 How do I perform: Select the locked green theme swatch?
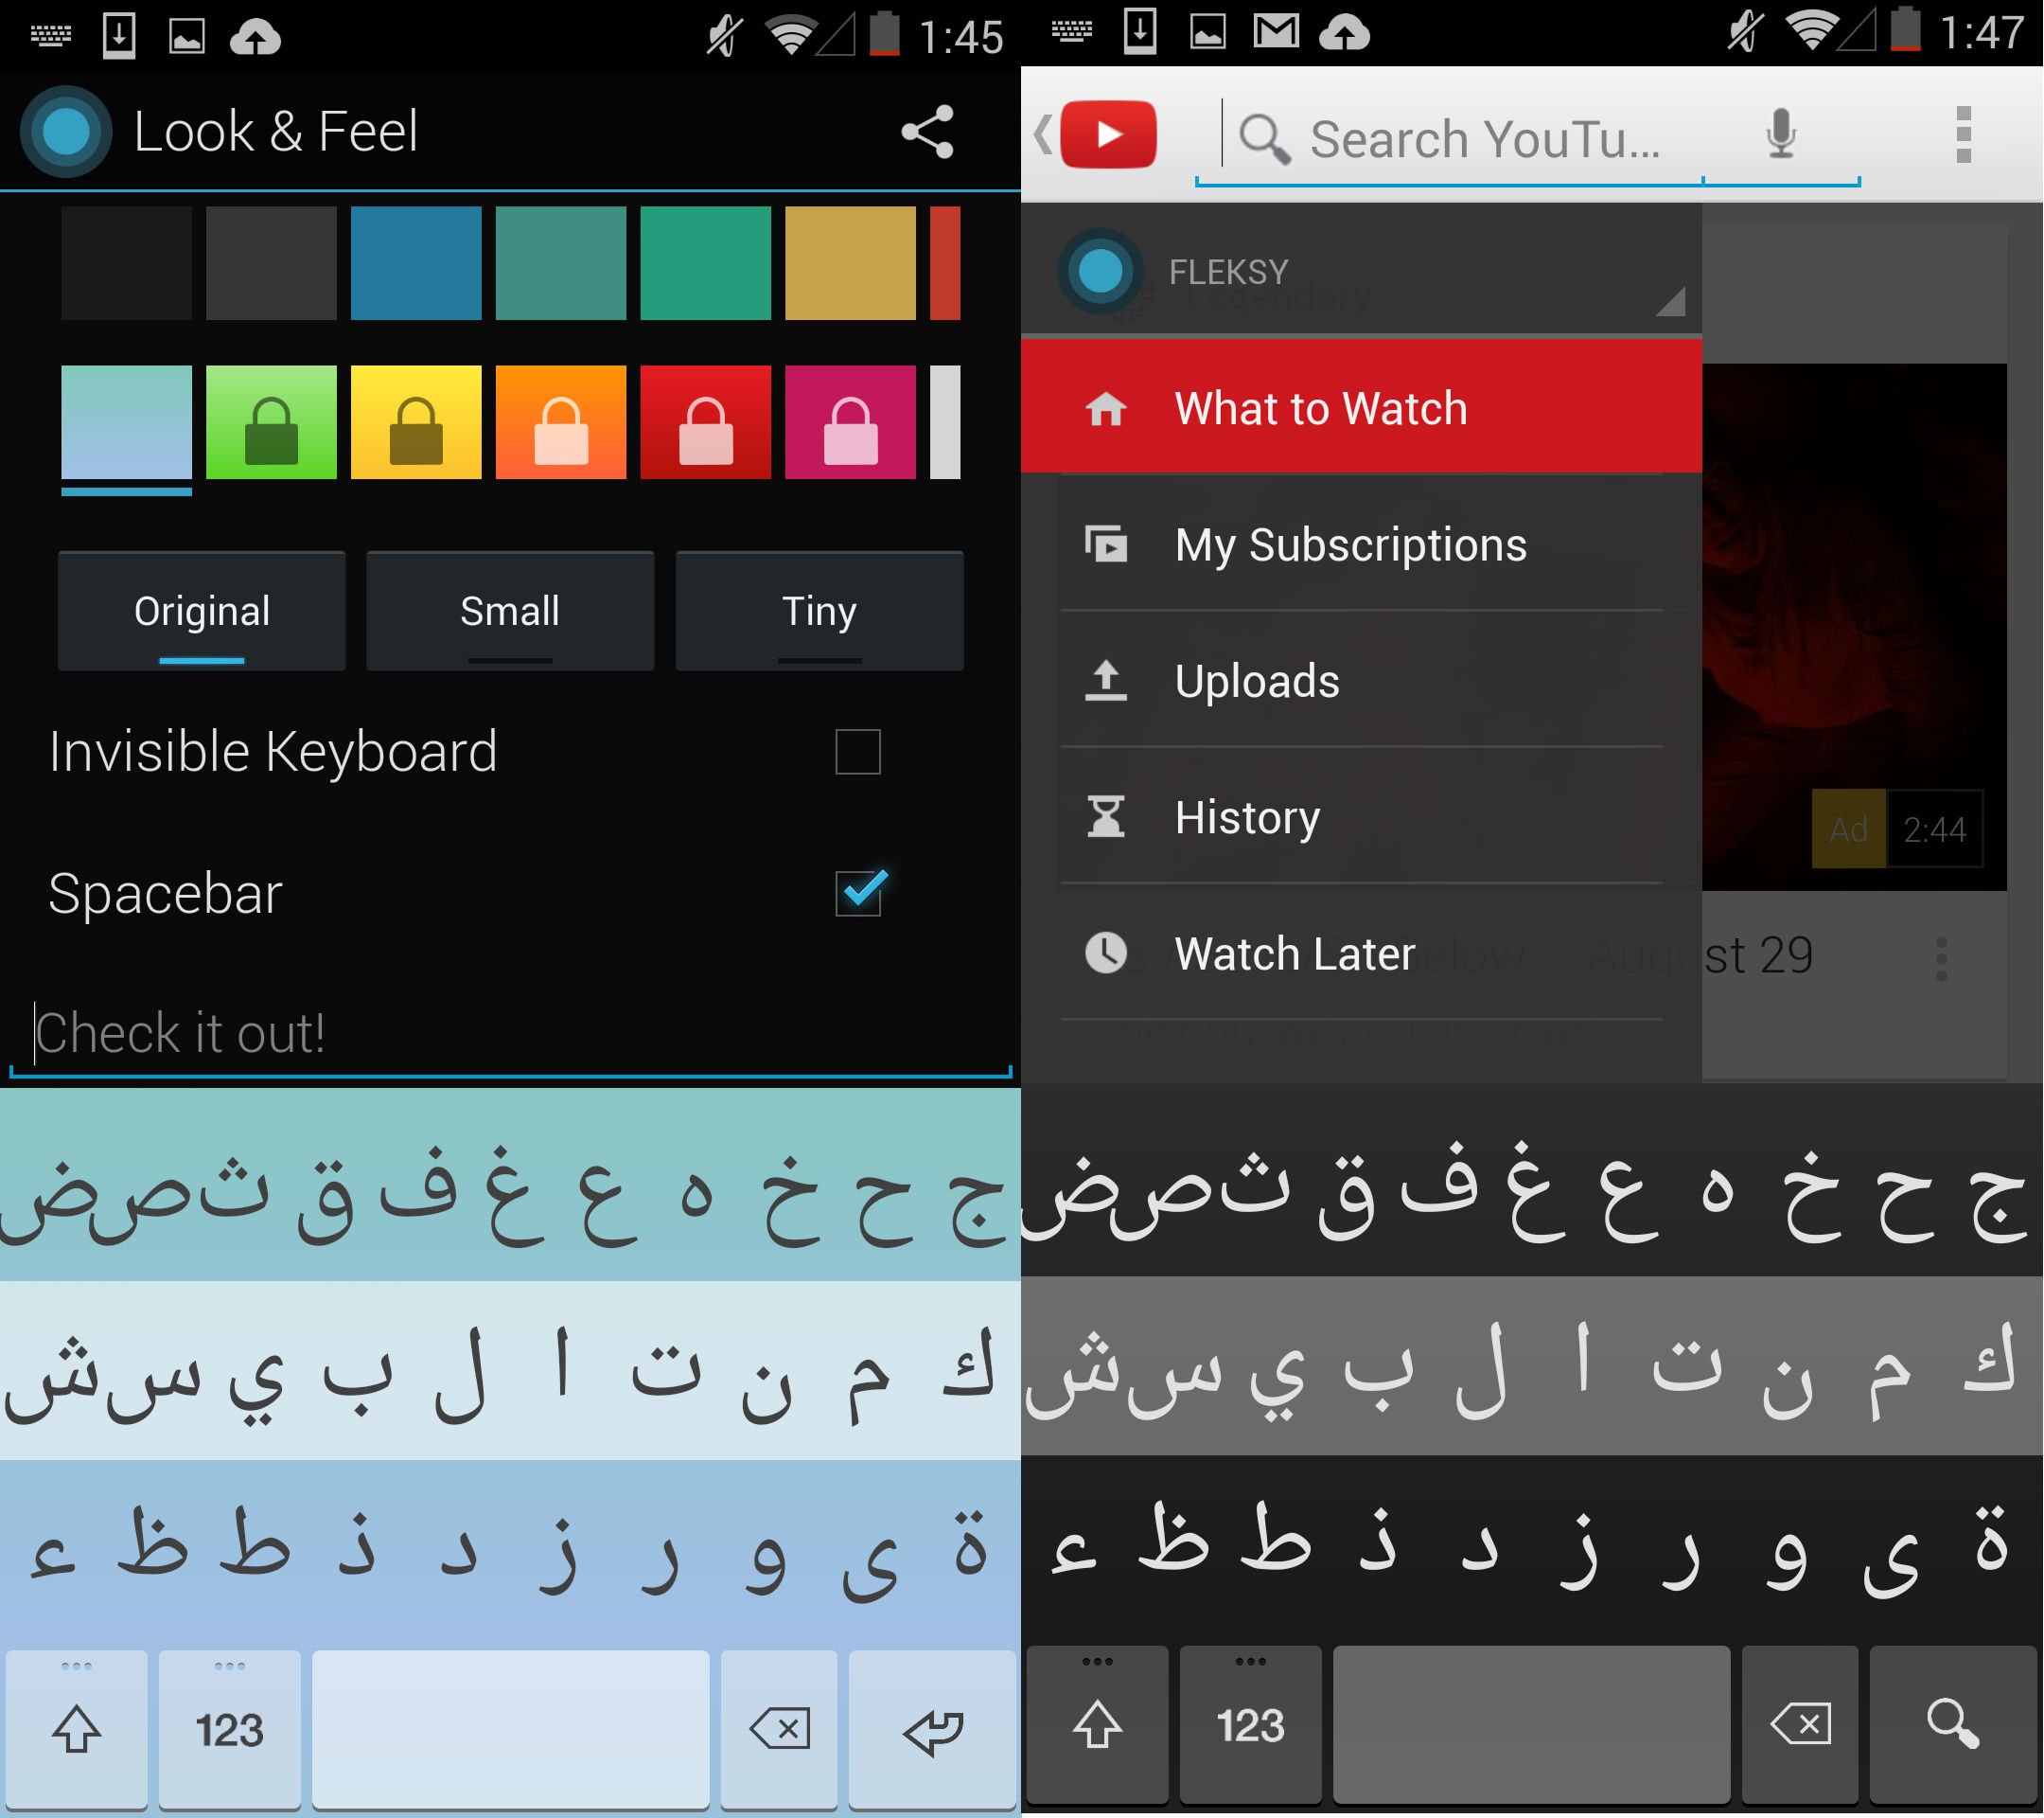point(271,422)
